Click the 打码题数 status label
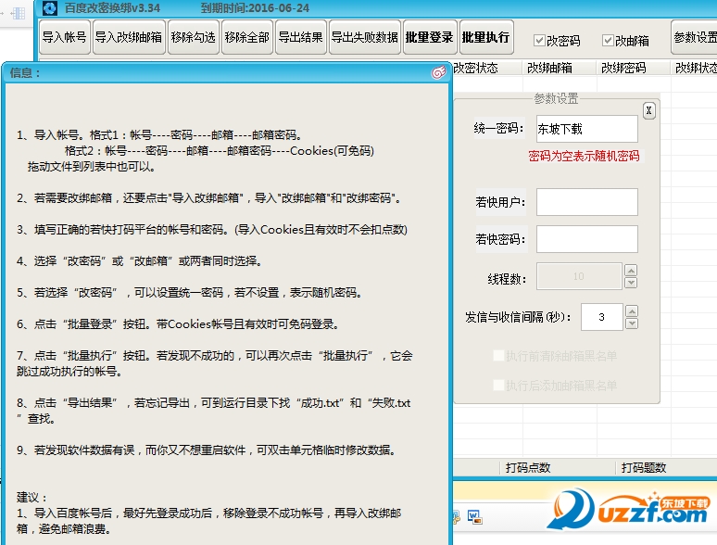This screenshot has height=545, width=717. [644, 468]
